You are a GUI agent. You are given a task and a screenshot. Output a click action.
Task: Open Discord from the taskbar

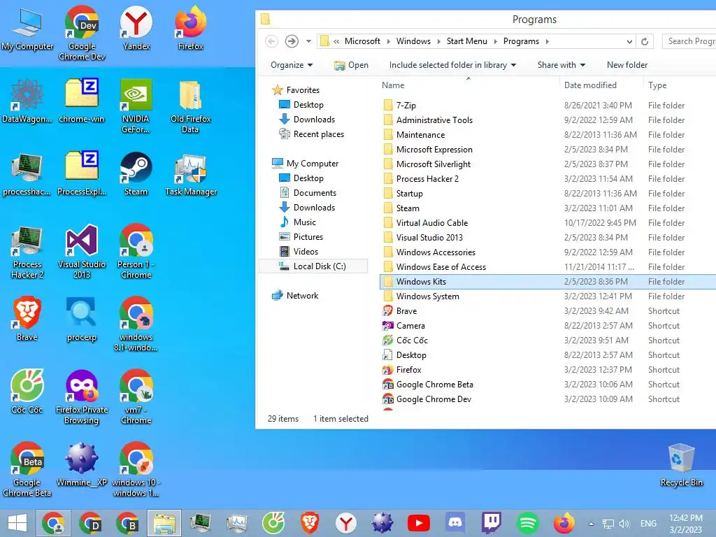(x=454, y=523)
